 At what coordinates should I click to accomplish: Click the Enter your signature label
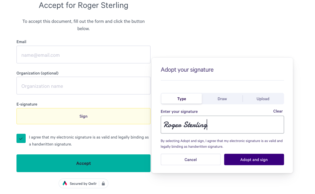point(179,112)
